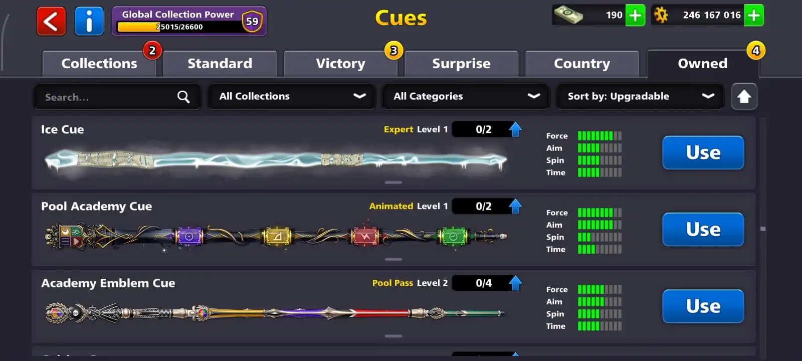Use the Academy Emblem Cue

click(x=703, y=306)
